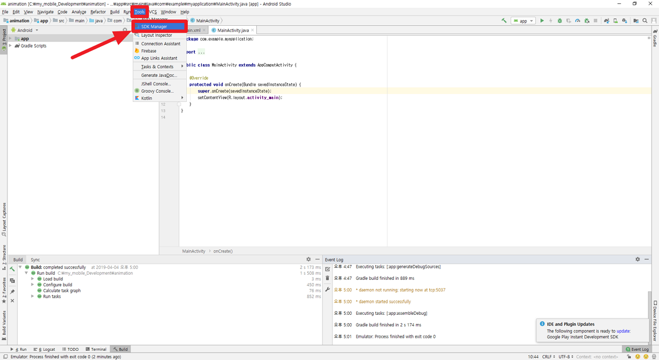The width and height of the screenshot is (659, 360).
Task: Open the TODO tool window tab
Action: (70, 349)
